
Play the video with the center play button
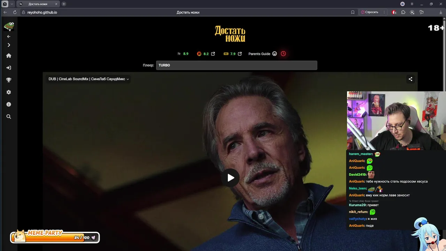[x=230, y=178]
